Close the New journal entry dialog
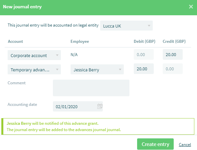197x150 pixels. point(191,7)
